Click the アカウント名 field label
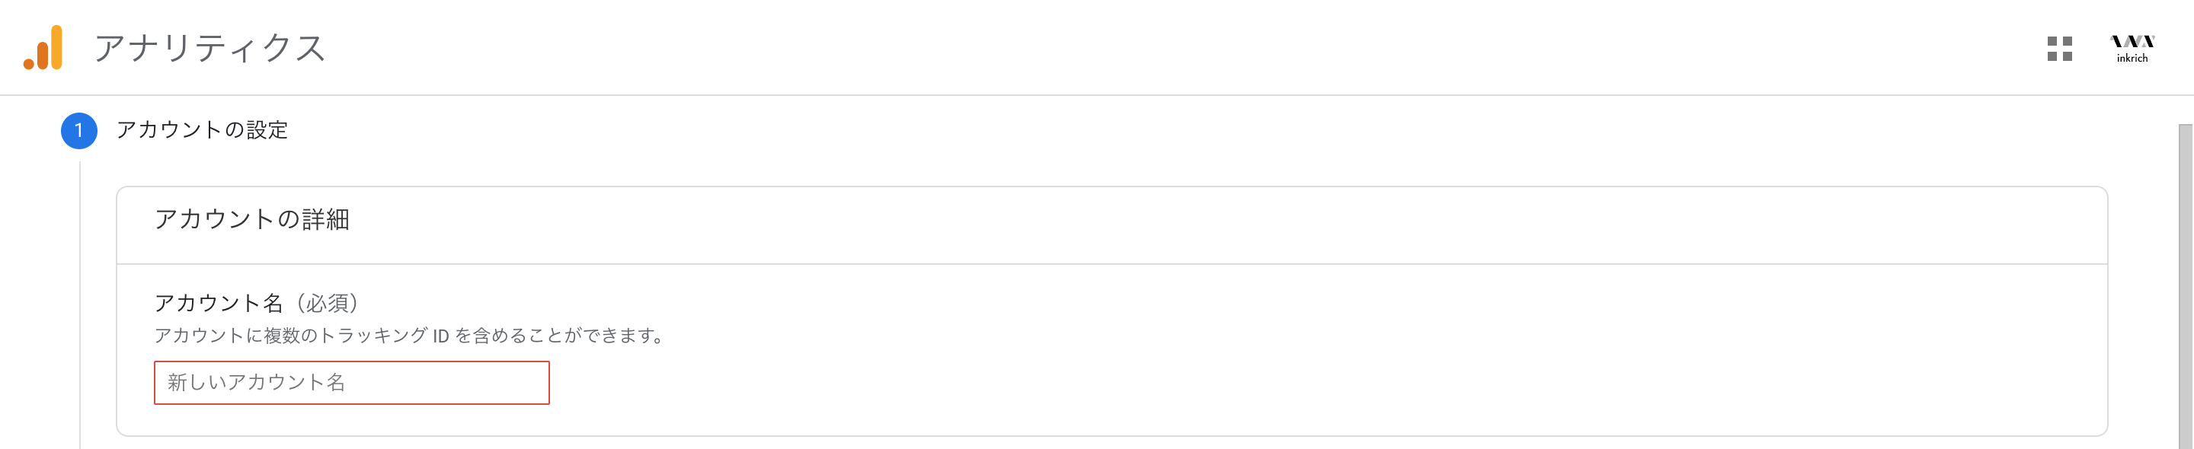 point(218,303)
